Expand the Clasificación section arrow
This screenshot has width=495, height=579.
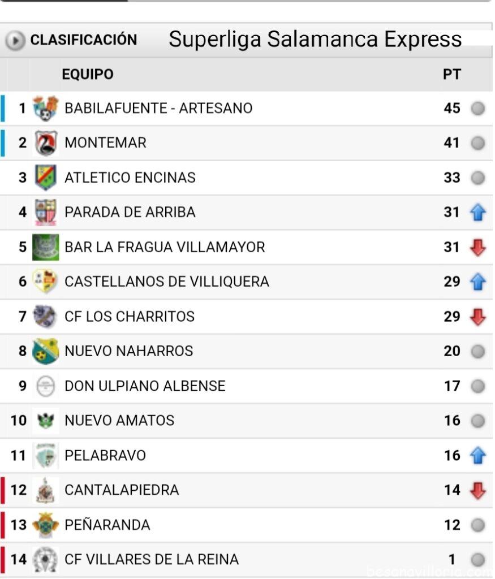15,40
